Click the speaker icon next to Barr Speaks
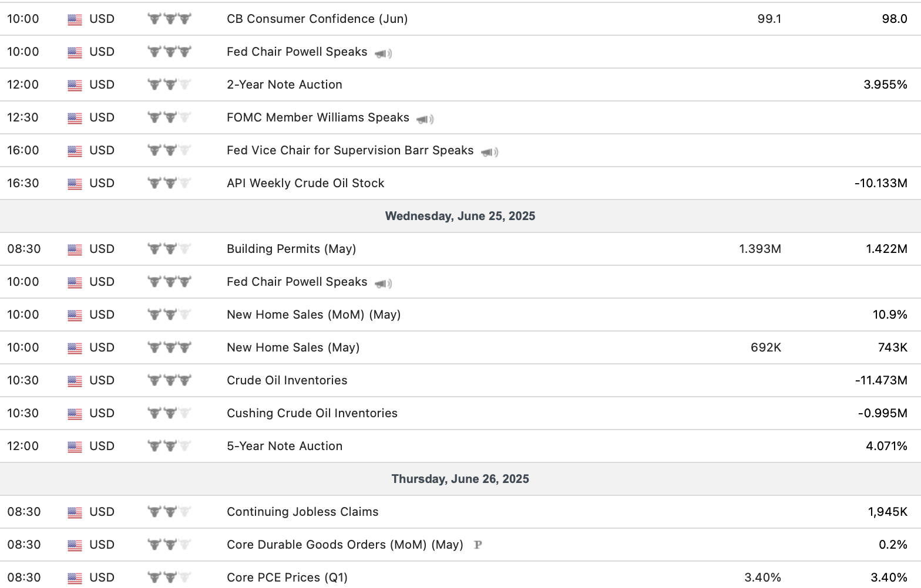The image size is (921, 588). [489, 152]
